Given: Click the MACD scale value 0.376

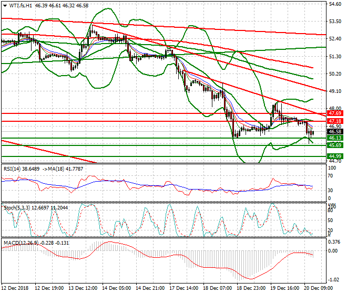Looking at the screenshot, I should point(334,242).
